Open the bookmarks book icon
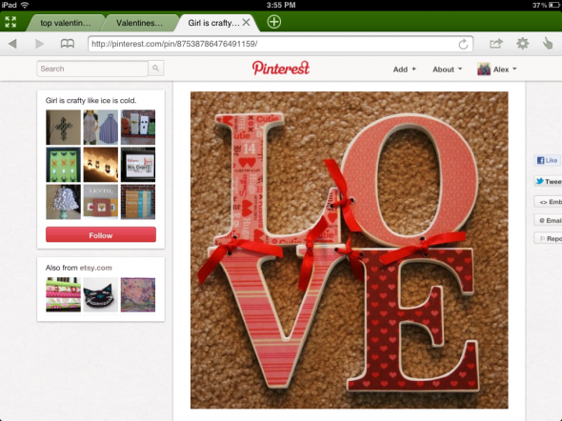The image size is (562, 421). pyautogui.click(x=68, y=44)
